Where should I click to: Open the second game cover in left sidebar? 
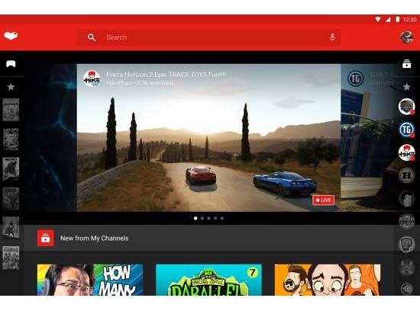(11, 139)
